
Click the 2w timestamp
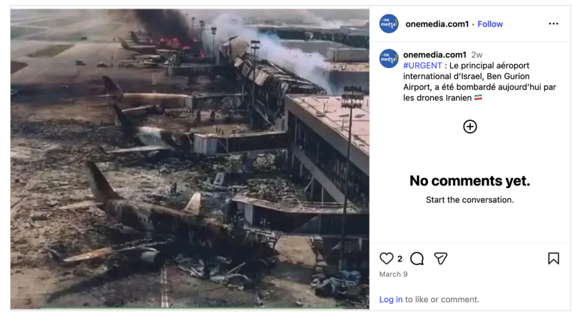(477, 55)
